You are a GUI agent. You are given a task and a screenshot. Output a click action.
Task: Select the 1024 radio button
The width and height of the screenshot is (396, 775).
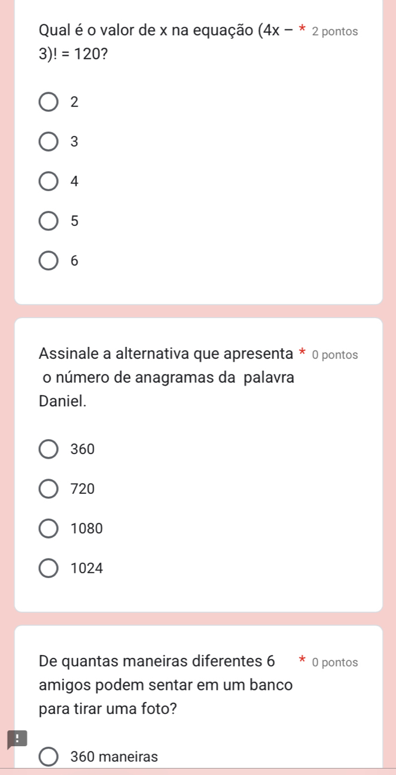click(49, 569)
